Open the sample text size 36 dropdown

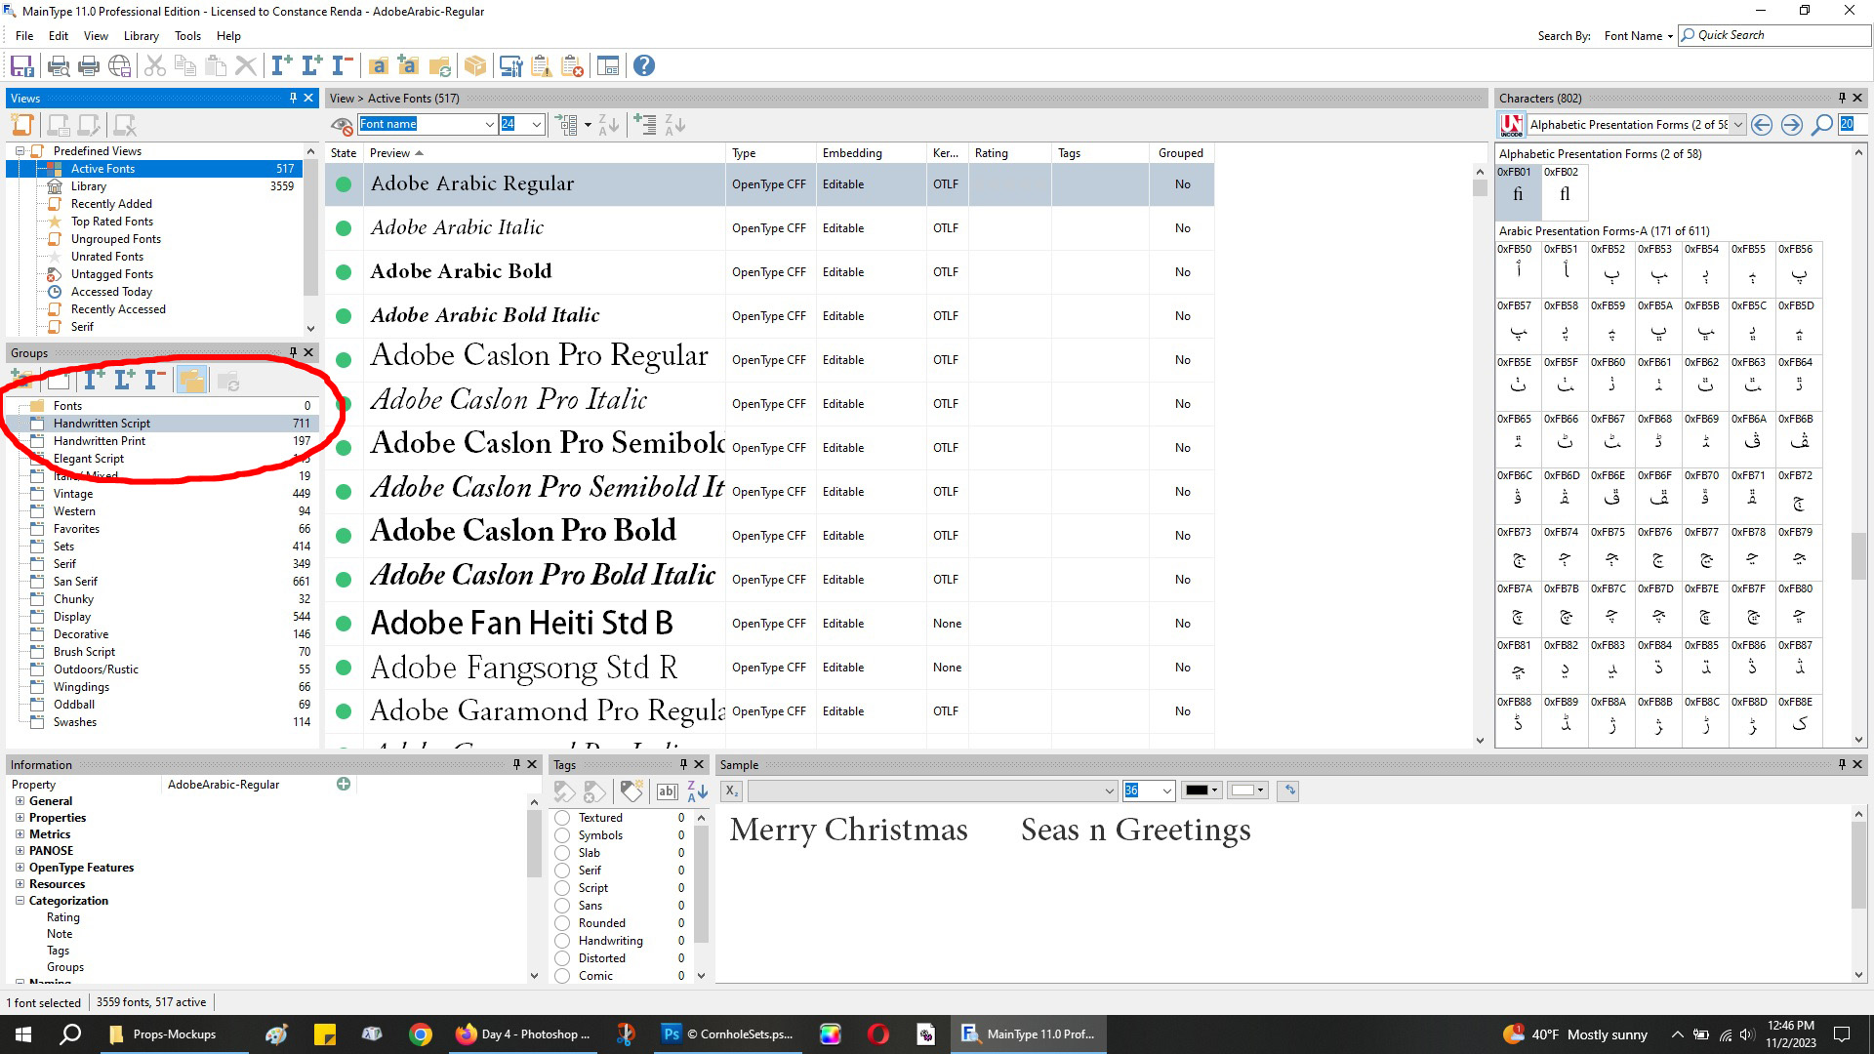[x=1166, y=791]
